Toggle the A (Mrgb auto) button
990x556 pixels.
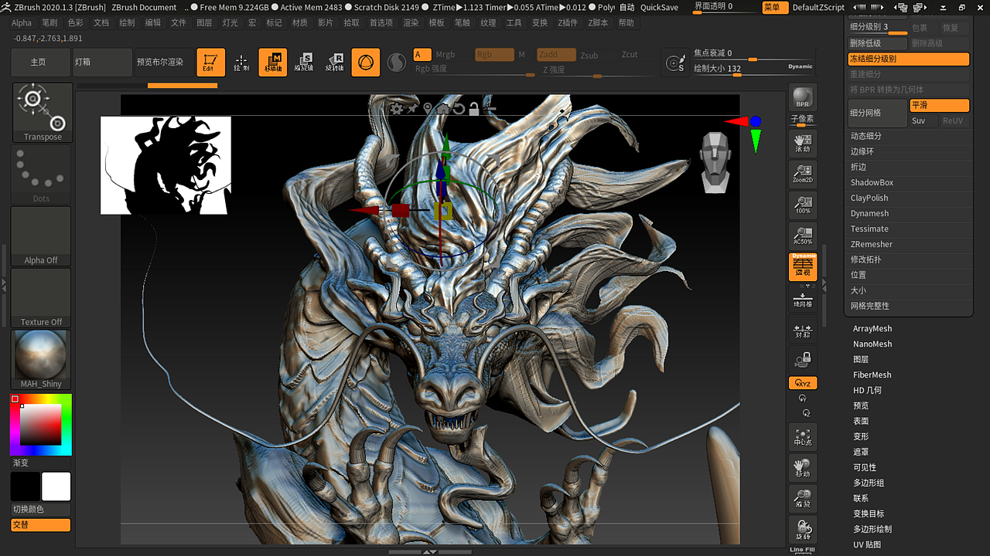(x=422, y=55)
